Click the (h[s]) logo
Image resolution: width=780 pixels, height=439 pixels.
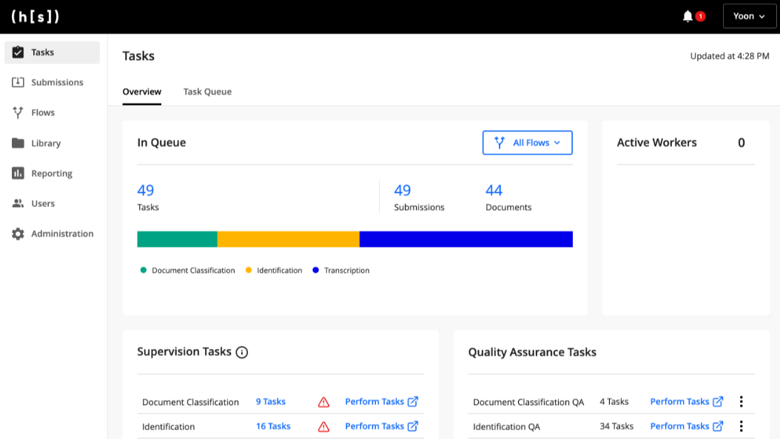pyautogui.click(x=36, y=16)
